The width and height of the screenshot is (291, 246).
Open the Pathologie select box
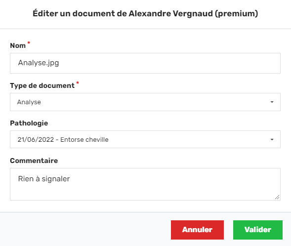[x=145, y=139]
